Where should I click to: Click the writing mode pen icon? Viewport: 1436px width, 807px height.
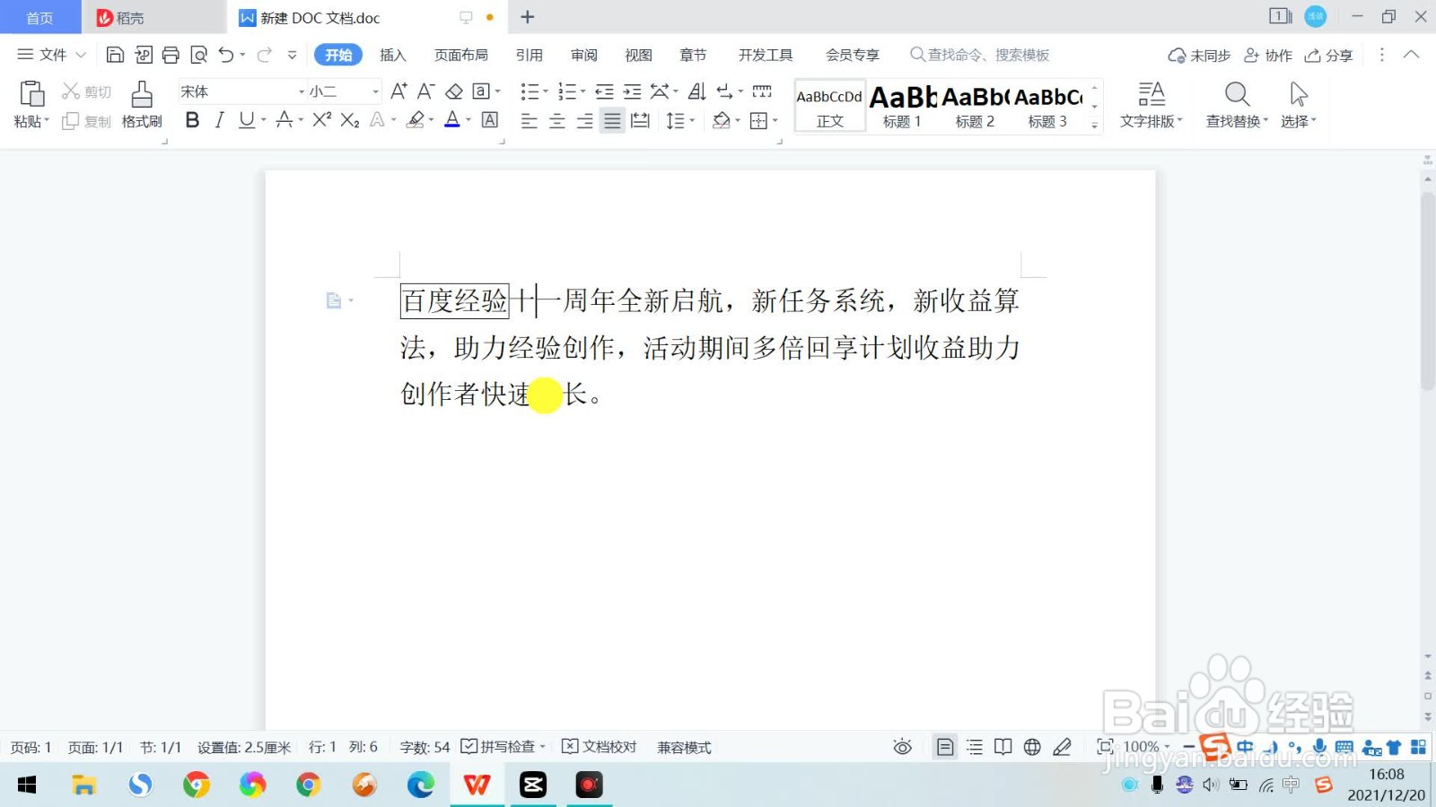coord(1062,747)
